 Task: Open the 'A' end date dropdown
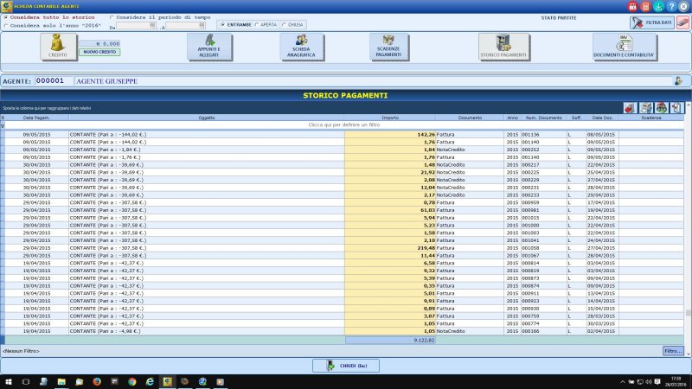[202, 26]
